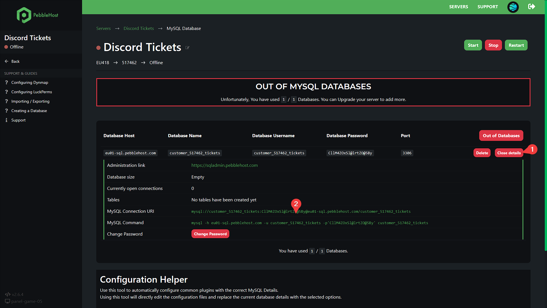Click the back arrow in the sidebar
This screenshot has width=547, height=308.
[x=6, y=61]
